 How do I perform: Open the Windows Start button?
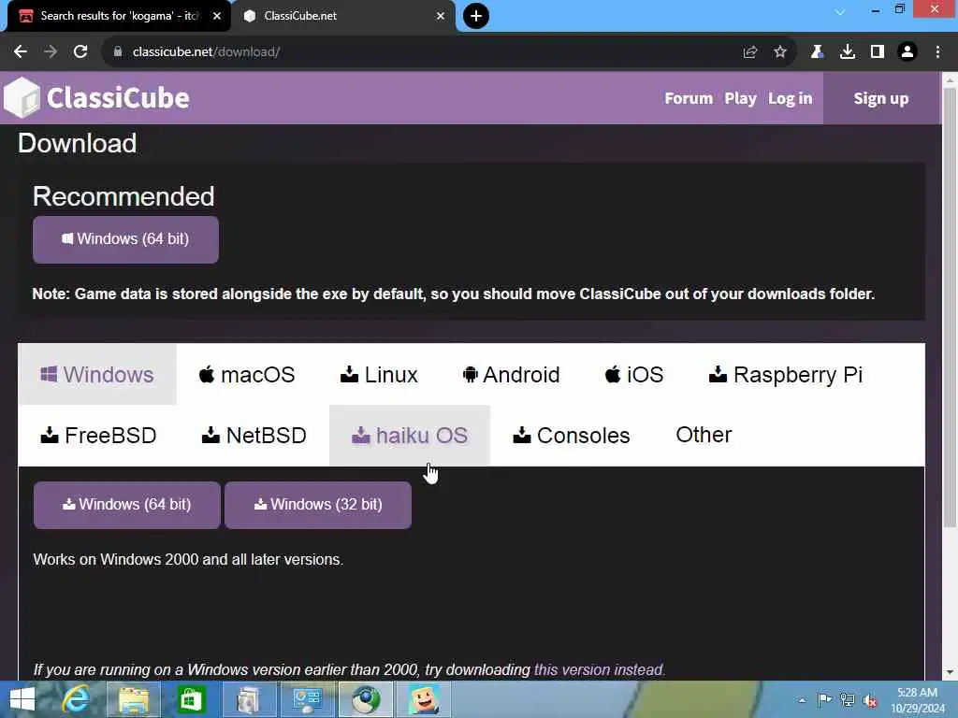click(x=22, y=699)
